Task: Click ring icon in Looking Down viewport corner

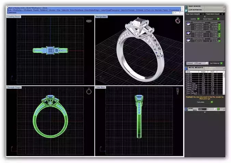Action: 89,21
